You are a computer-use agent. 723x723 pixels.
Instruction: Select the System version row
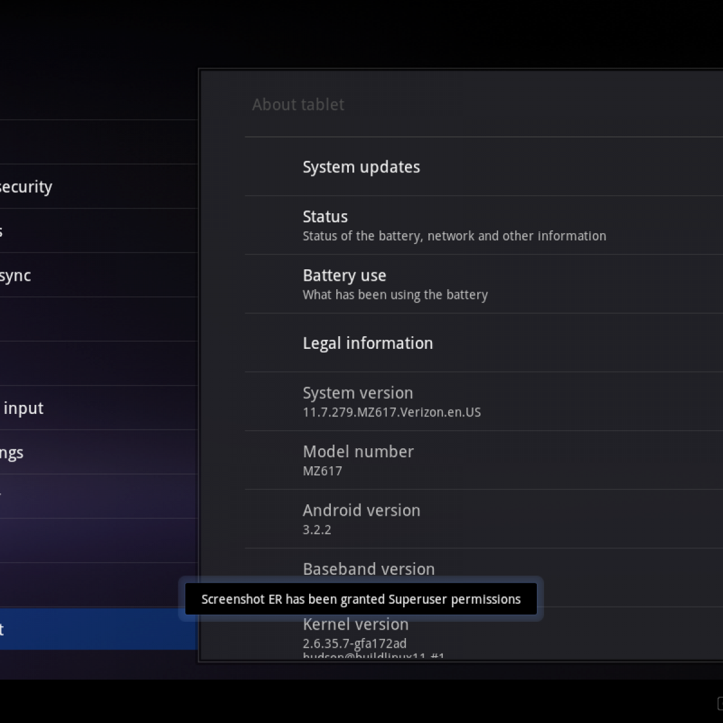pyautogui.click(x=392, y=401)
